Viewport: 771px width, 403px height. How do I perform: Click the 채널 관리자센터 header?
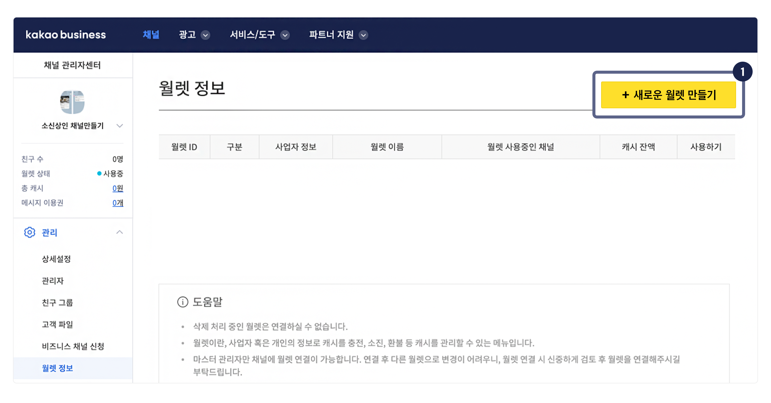(72, 65)
